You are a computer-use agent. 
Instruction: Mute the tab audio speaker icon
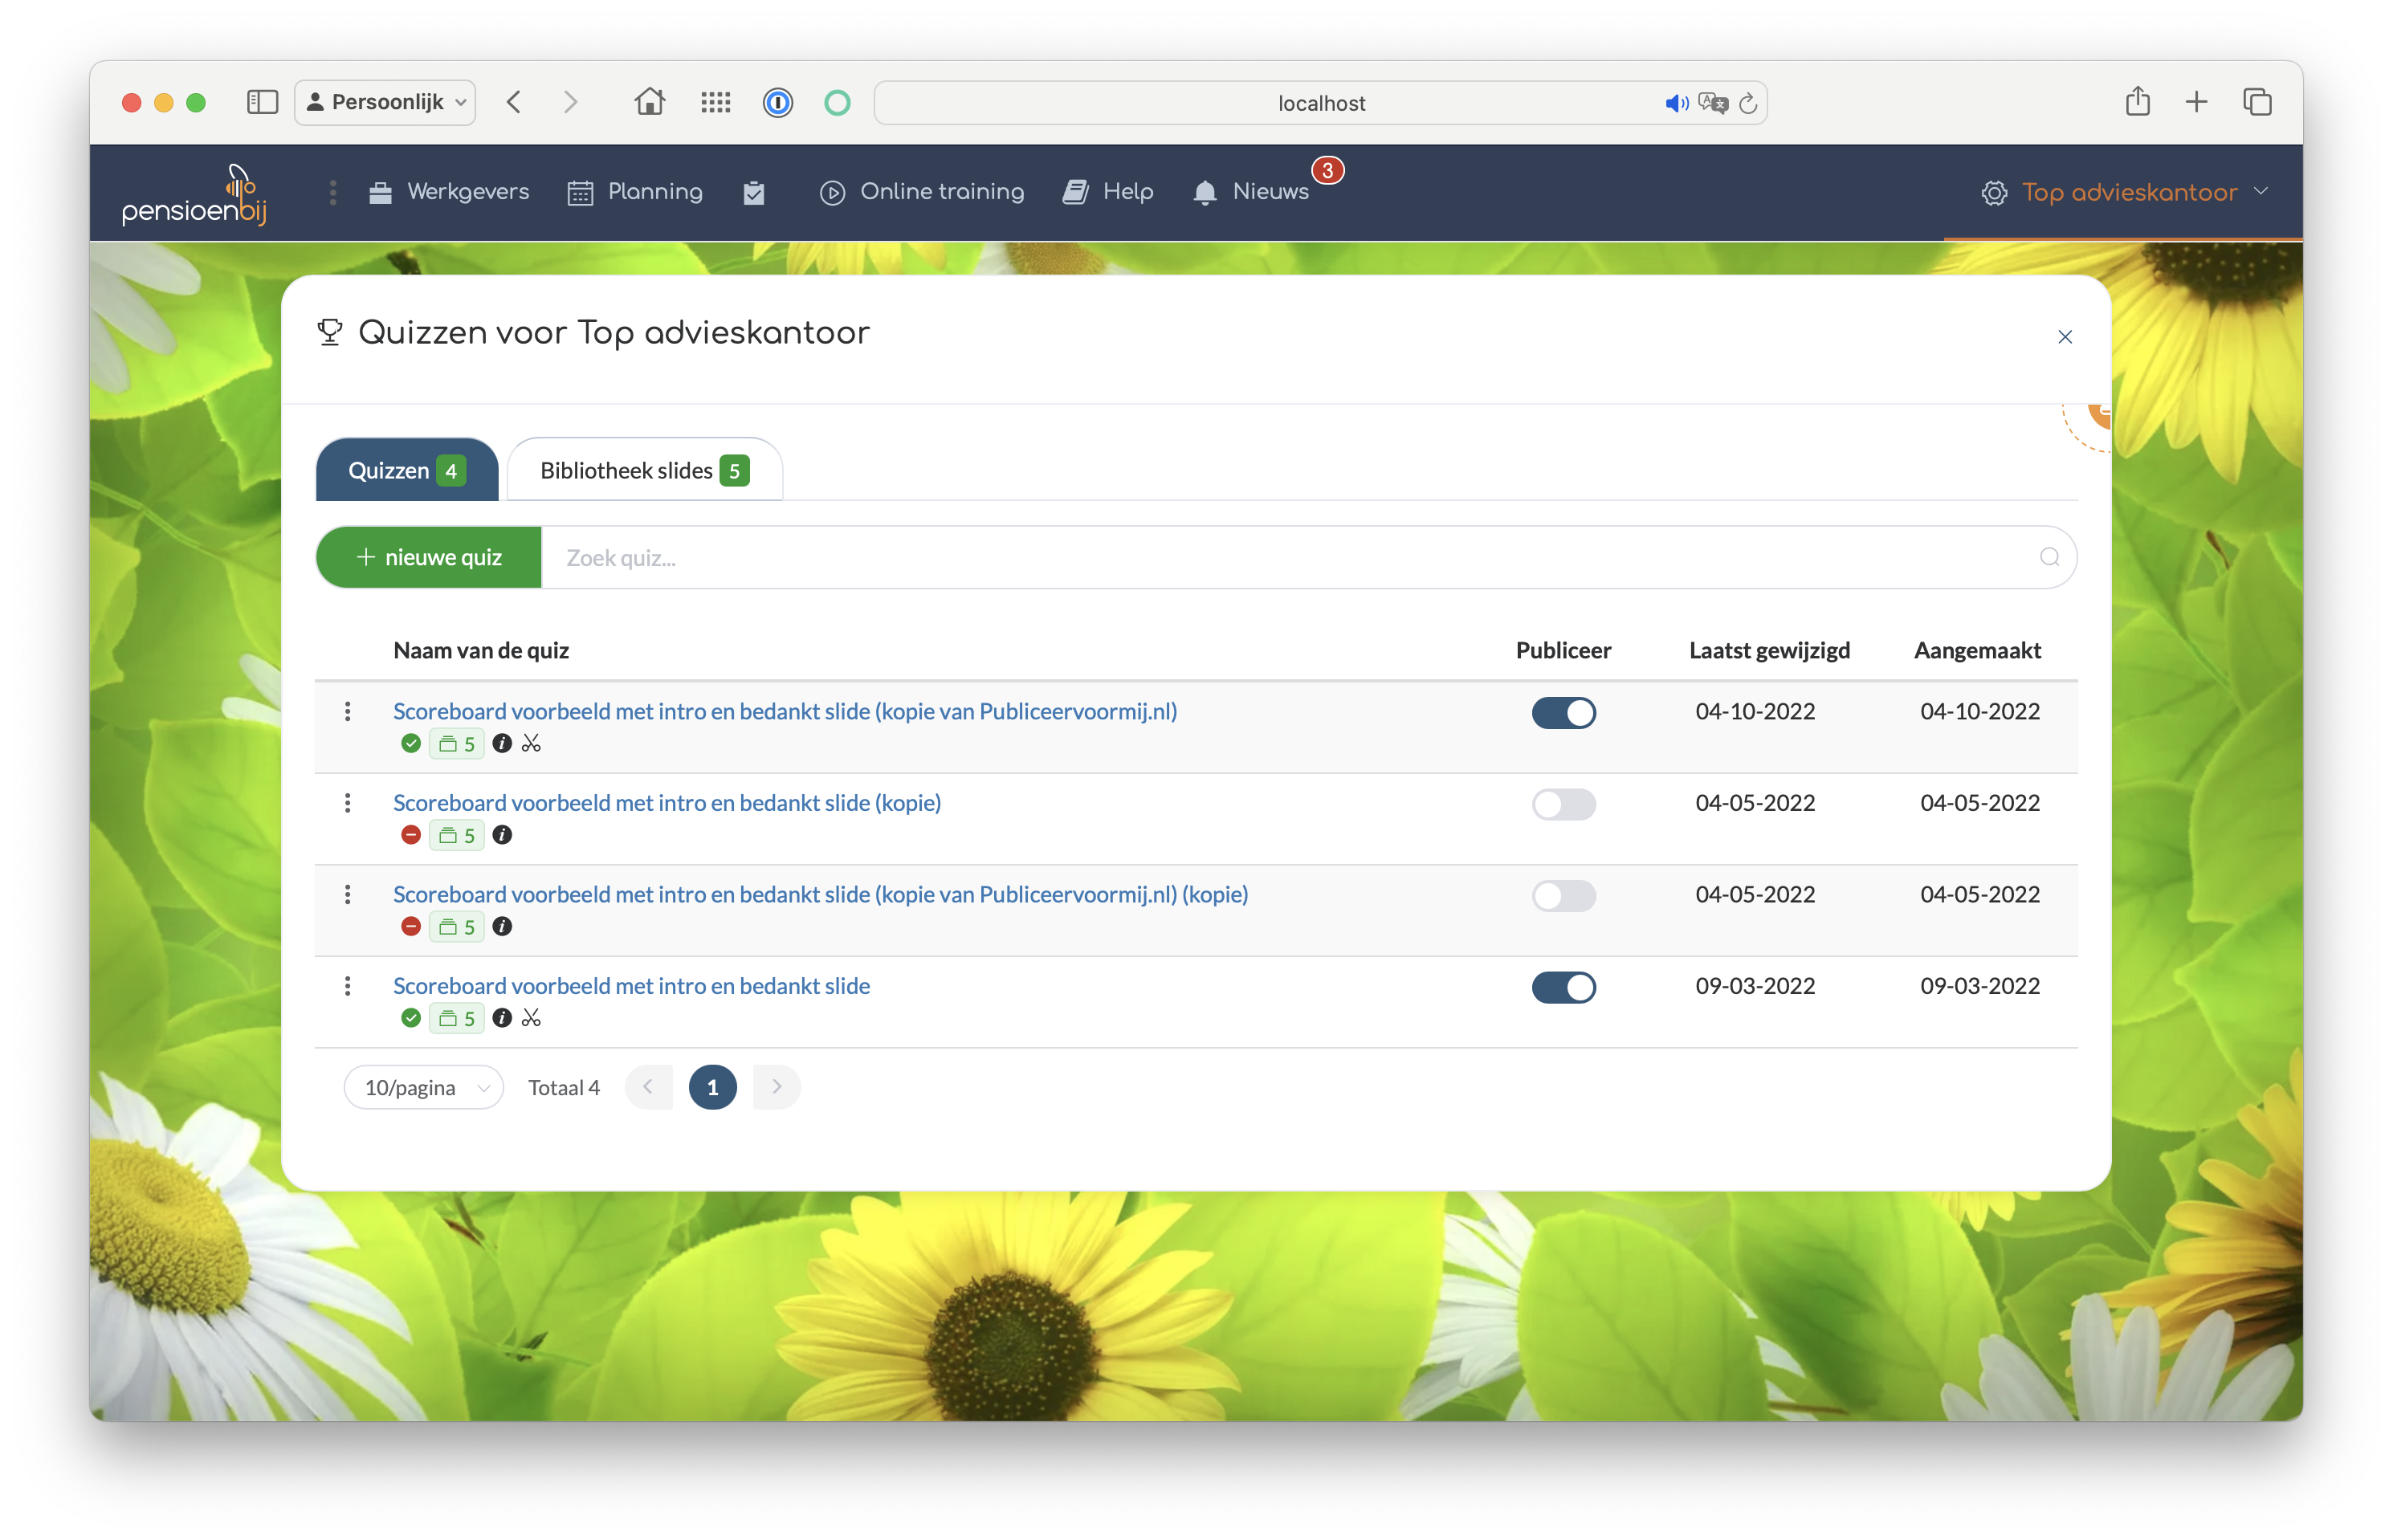pyautogui.click(x=1676, y=103)
